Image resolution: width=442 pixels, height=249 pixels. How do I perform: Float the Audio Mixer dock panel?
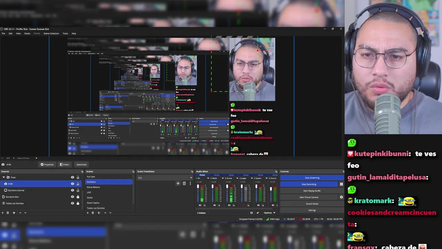[x=276, y=172]
